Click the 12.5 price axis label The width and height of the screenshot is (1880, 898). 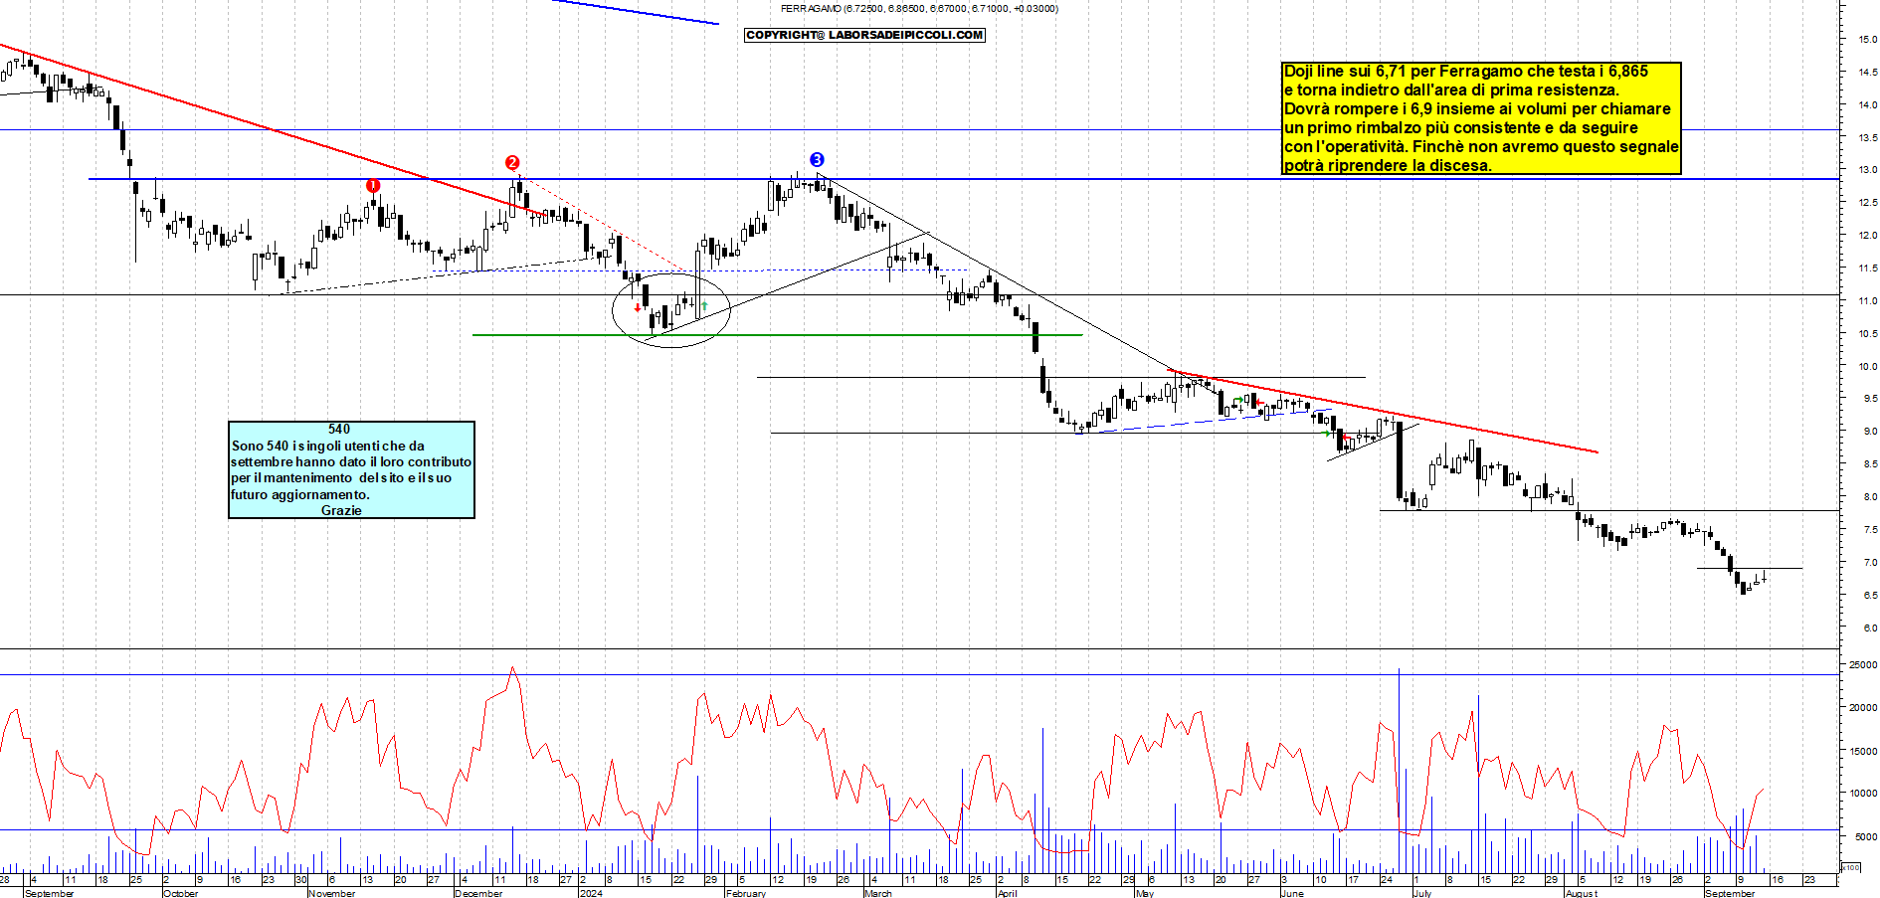point(1867,203)
